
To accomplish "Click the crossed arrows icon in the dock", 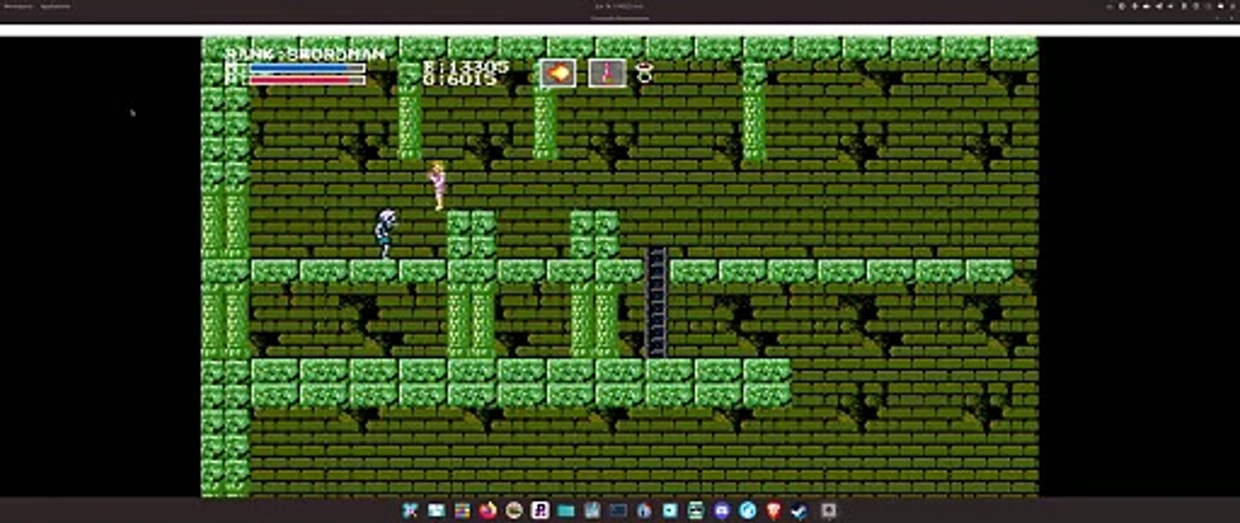I will (410, 511).
